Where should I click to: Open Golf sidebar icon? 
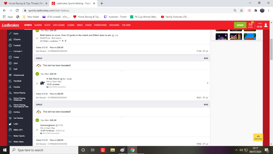(x=10, y=69)
